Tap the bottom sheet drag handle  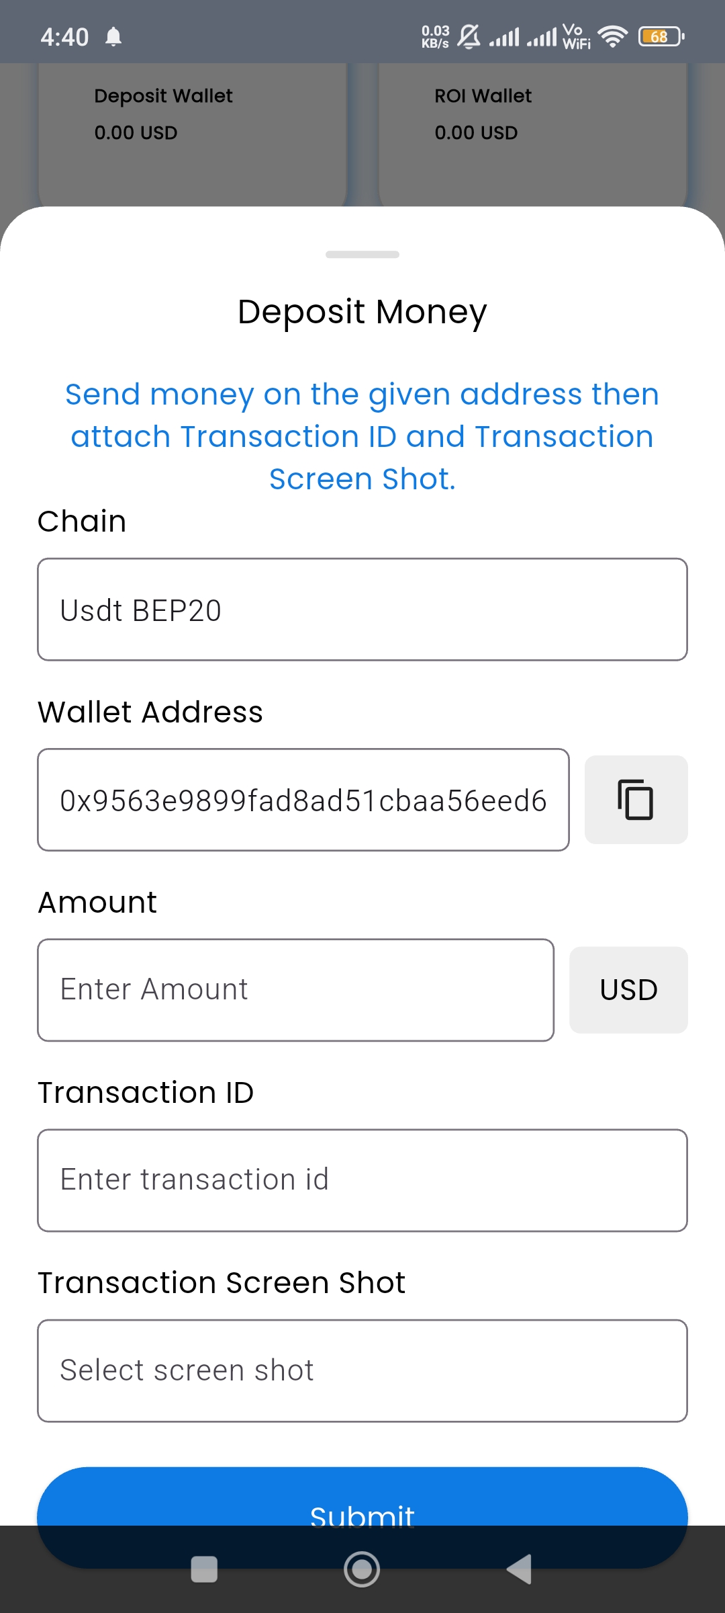pyautogui.click(x=362, y=255)
